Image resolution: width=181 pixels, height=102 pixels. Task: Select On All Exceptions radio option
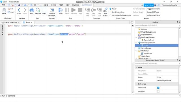click(x=111, y=12)
